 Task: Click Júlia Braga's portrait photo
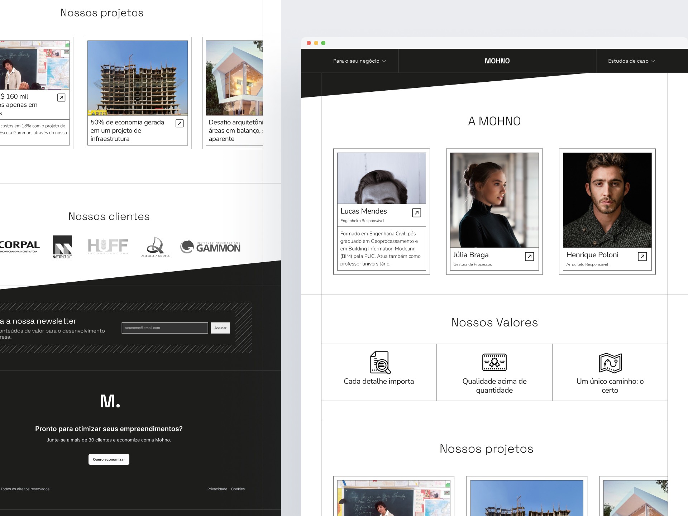494,200
